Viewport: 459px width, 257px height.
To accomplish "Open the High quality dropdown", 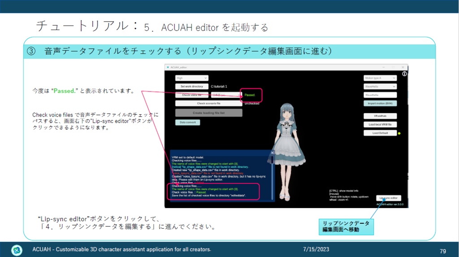I will click(x=192, y=78).
